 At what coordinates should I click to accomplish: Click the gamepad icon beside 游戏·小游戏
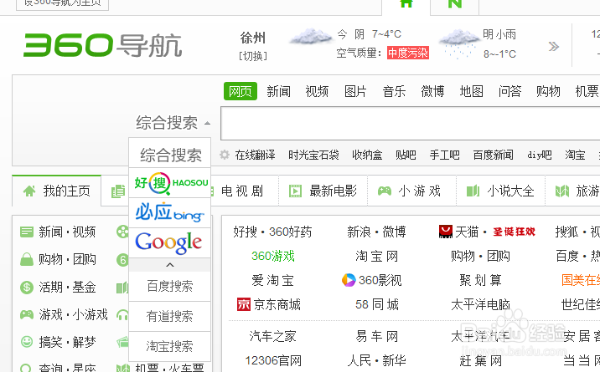[27, 314]
